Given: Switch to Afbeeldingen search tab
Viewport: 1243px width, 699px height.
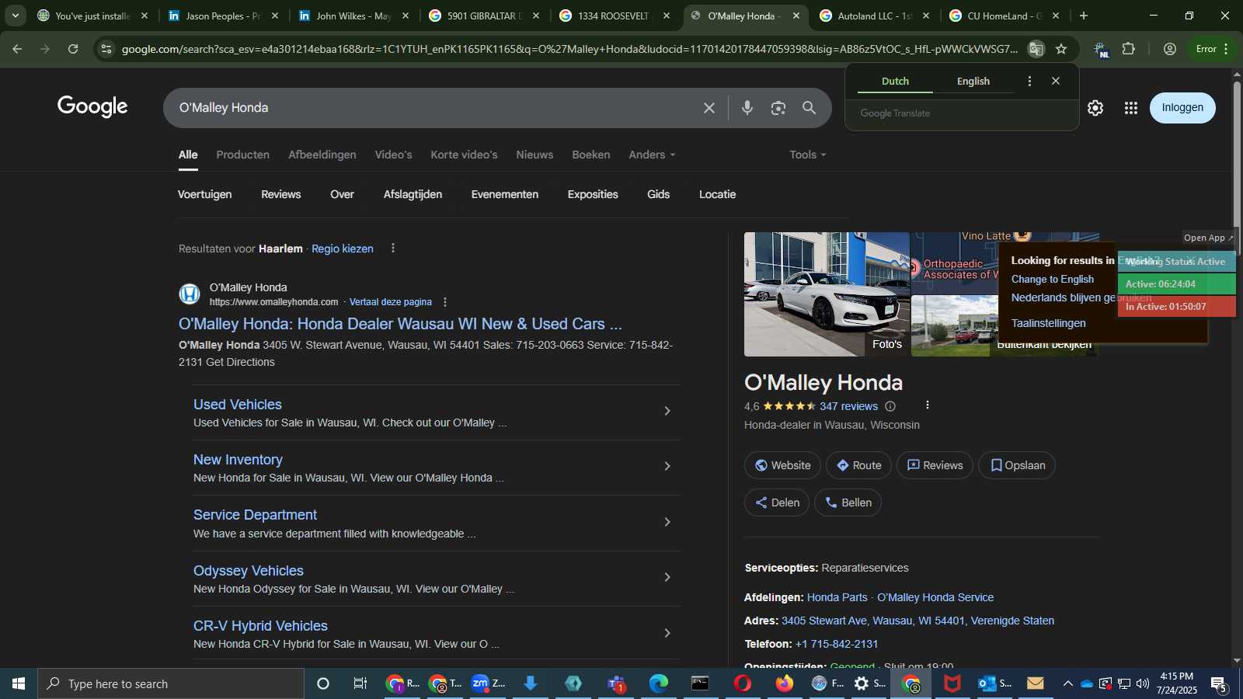Looking at the screenshot, I should tap(322, 155).
